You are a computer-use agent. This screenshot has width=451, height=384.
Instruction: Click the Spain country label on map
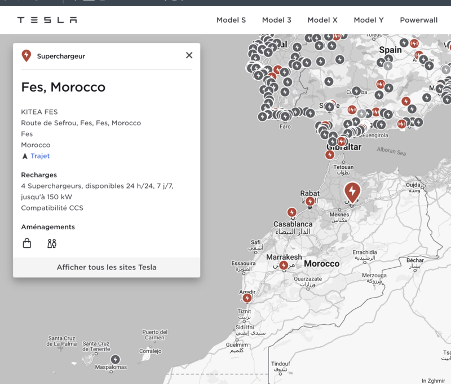390,50
